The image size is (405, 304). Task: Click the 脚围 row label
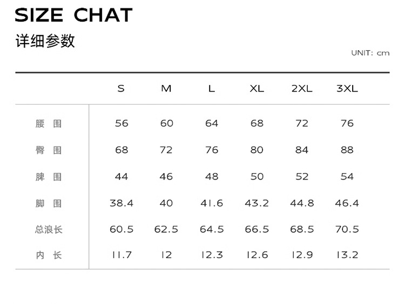tap(49, 203)
